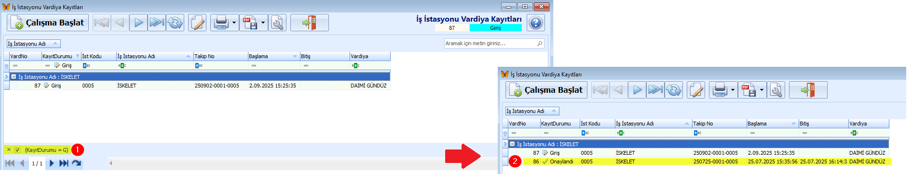The image size is (912, 174).
Task: Open PDF save dropdown arrow, right window
Action: [x=762, y=90]
